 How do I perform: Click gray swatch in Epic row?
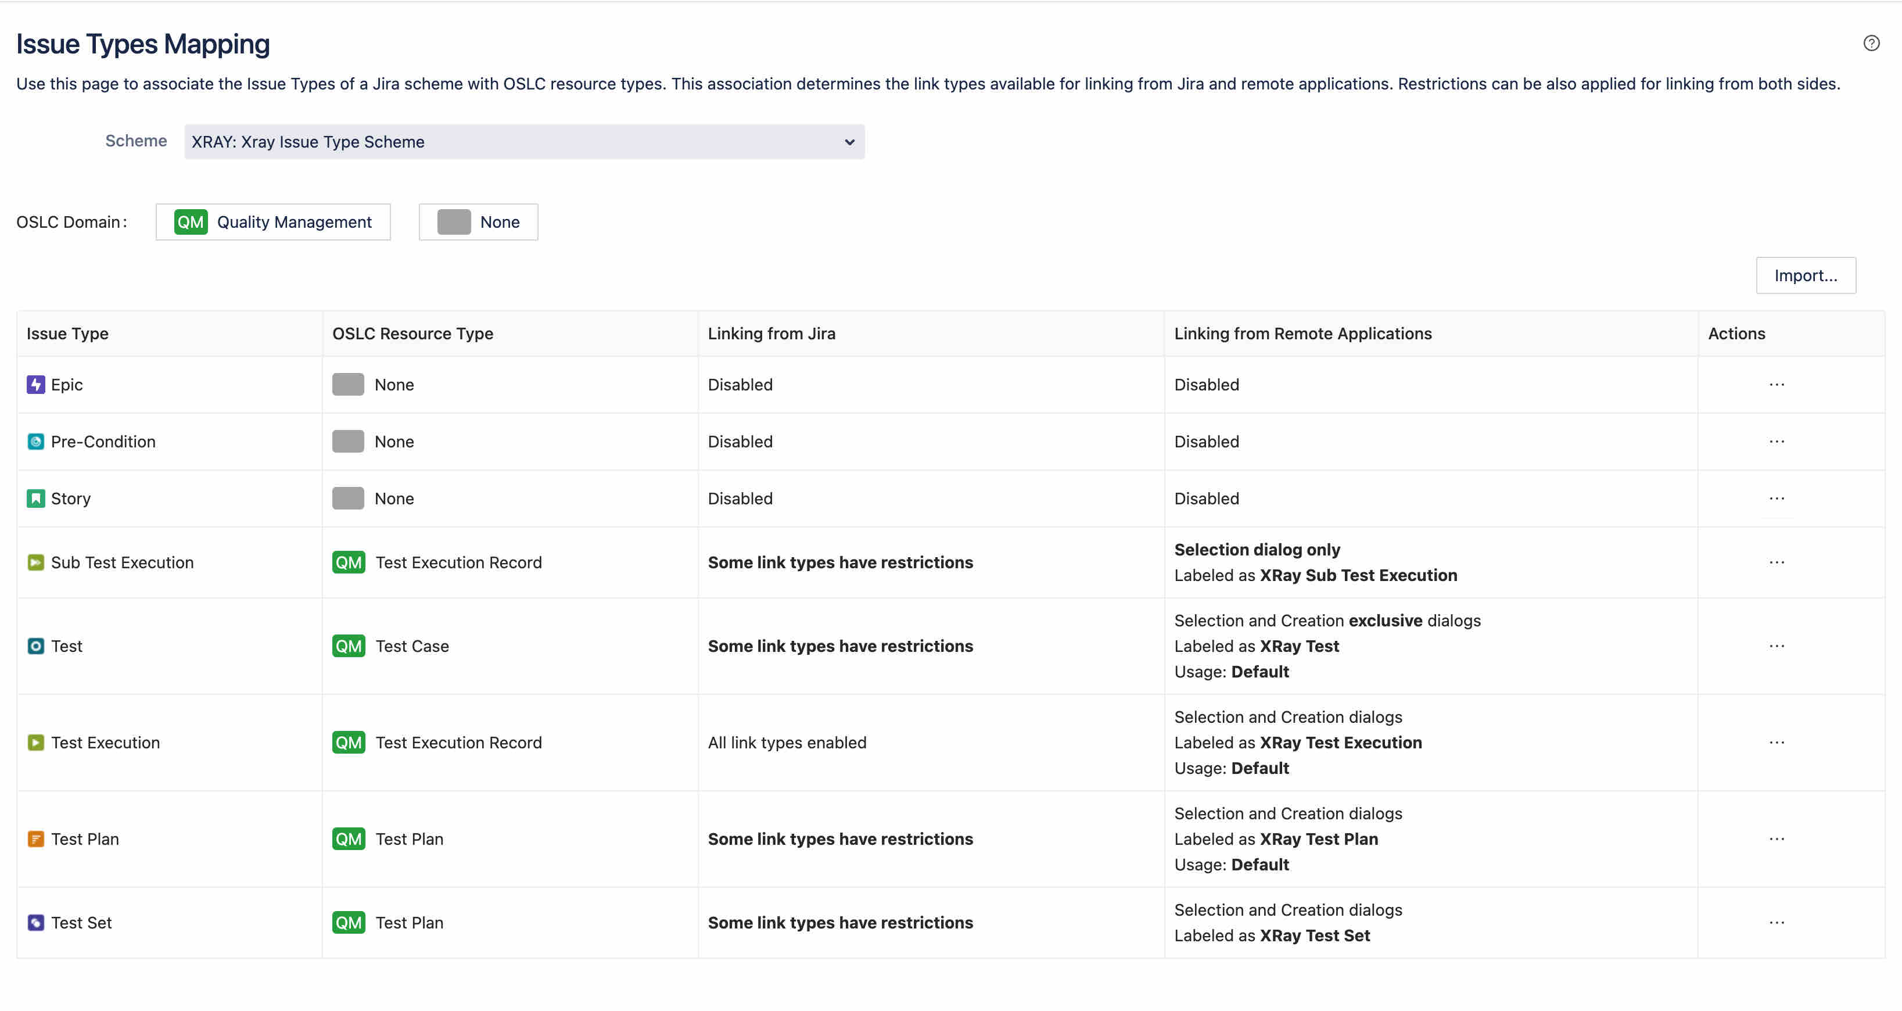tap(348, 385)
